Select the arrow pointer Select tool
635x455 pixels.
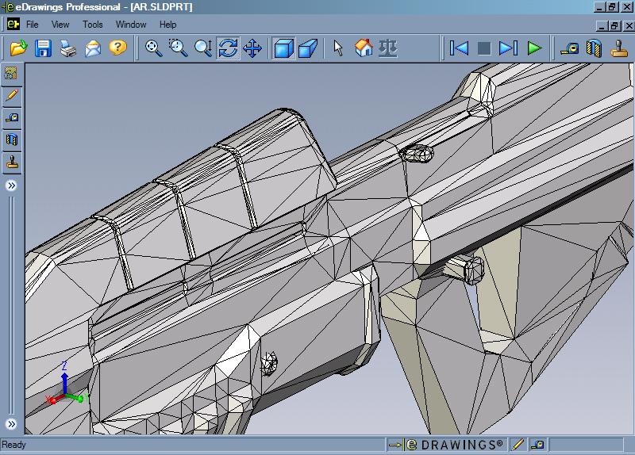tap(338, 48)
